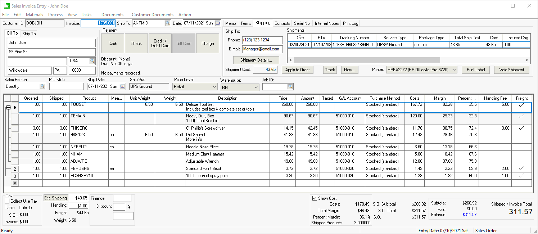538x234 pixels.
Task: Click the Job ID search icon
Action: tap(290, 87)
